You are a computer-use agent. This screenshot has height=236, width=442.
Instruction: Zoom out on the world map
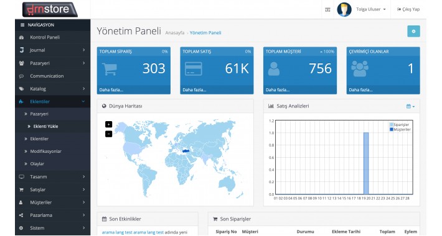(x=108, y=134)
